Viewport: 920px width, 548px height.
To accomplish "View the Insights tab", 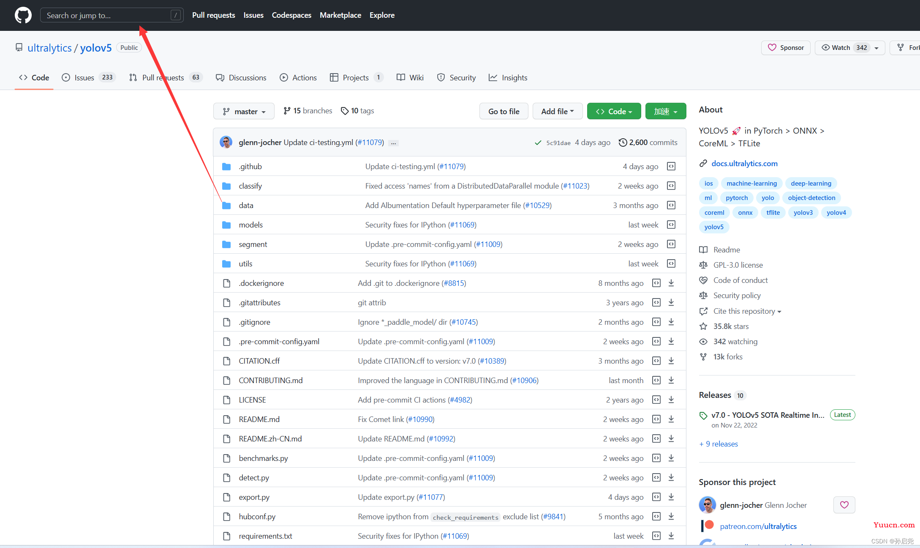I will pos(508,77).
